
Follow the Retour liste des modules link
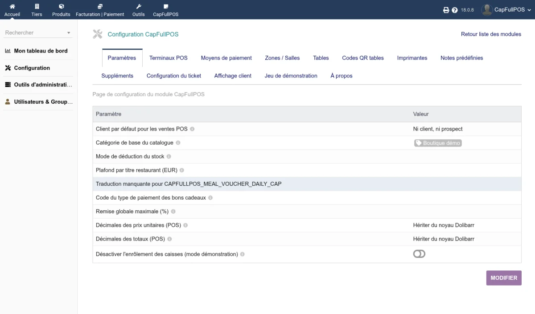[x=491, y=34]
